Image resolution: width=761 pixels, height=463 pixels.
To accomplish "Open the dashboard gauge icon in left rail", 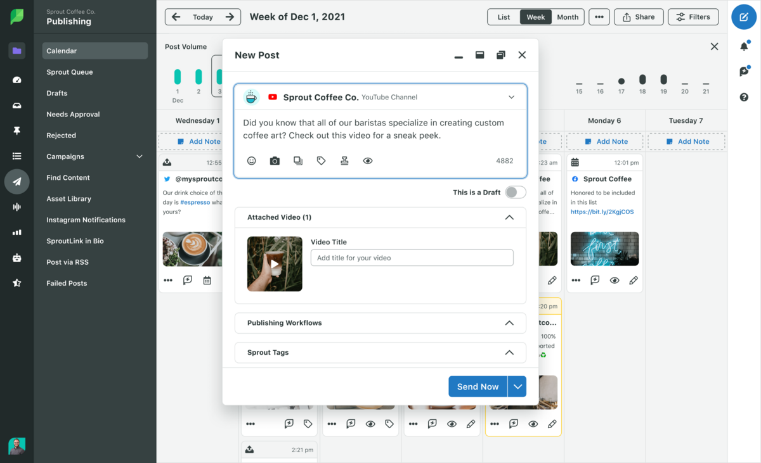I will tap(17, 80).
